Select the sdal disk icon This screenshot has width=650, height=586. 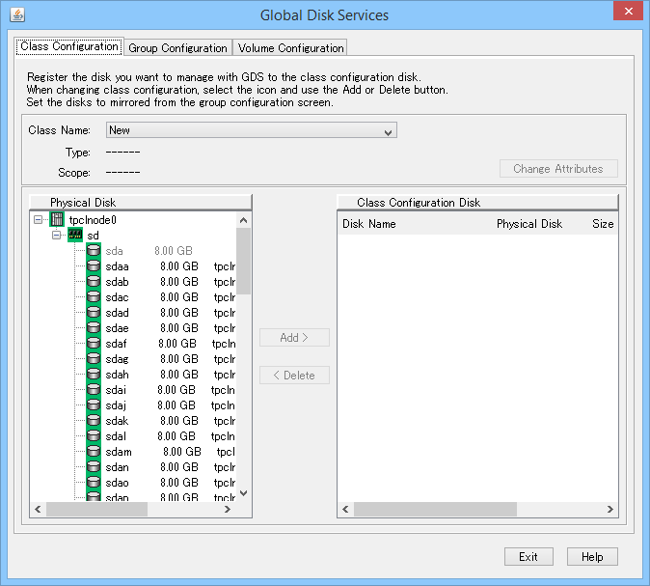(94, 435)
